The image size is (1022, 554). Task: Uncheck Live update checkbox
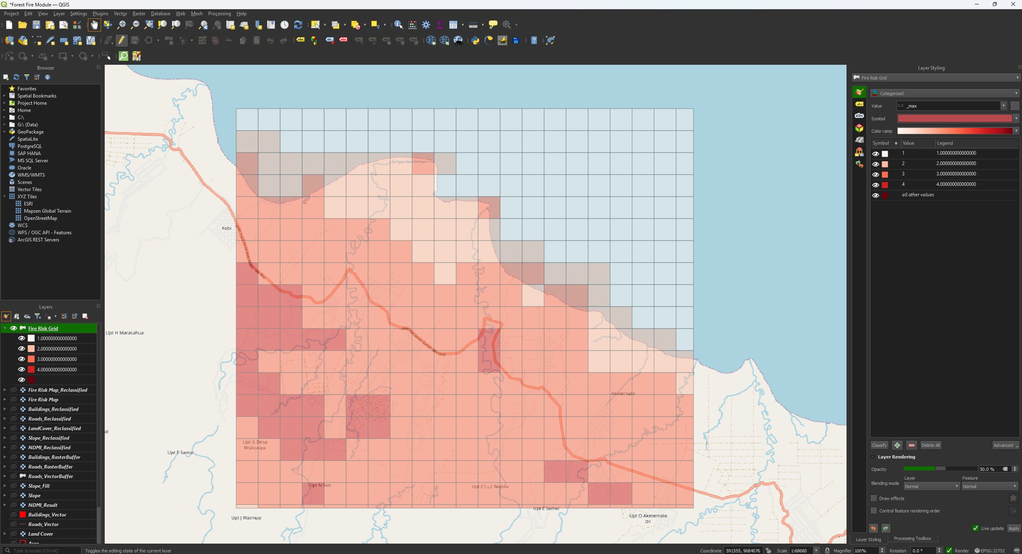click(x=975, y=528)
